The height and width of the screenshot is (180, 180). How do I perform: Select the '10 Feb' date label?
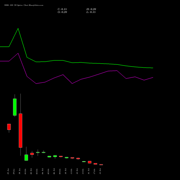click(x=66, y=171)
